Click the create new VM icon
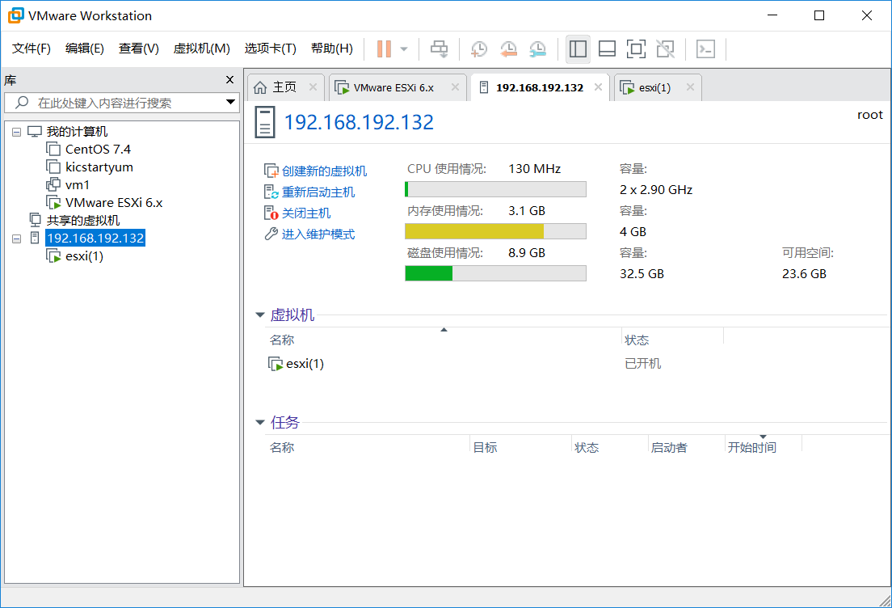 (x=271, y=171)
